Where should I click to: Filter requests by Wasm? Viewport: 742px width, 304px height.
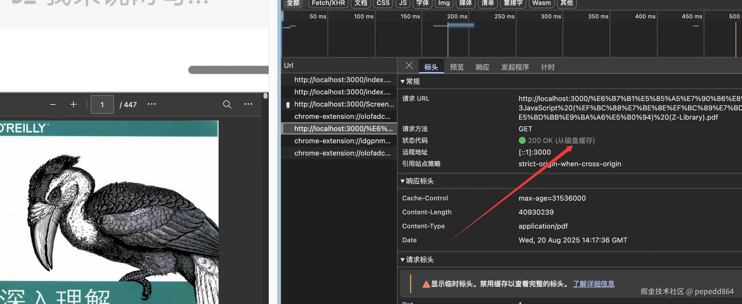(x=542, y=3)
